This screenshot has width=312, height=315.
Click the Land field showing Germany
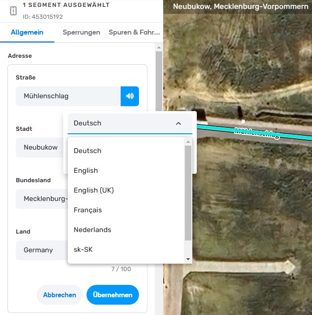[42, 250]
